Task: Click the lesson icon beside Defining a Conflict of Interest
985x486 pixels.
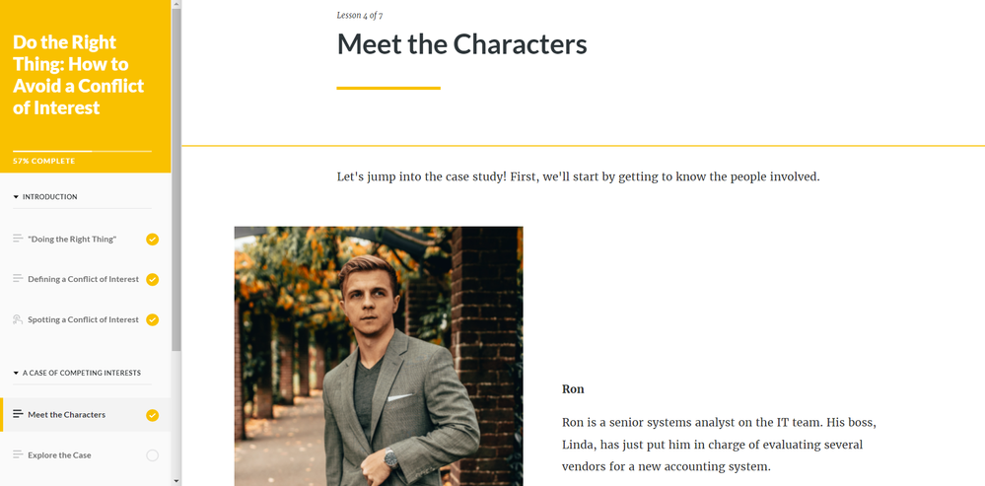Action: tap(18, 279)
